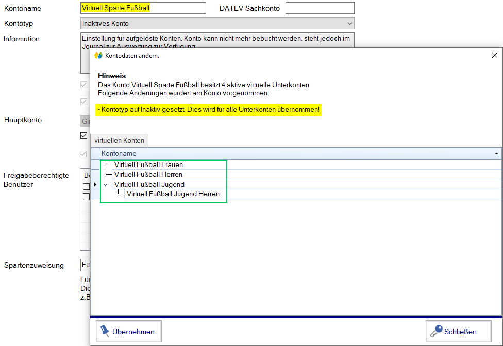
Task: Click the sort arrow in Kontoname column header
Action: pos(496,154)
